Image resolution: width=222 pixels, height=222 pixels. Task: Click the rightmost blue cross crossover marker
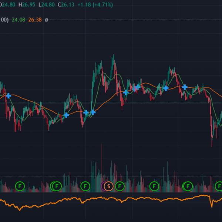click(185, 87)
